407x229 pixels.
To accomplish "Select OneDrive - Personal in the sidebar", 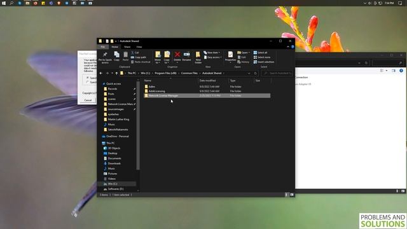I will [x=117, y=136].
